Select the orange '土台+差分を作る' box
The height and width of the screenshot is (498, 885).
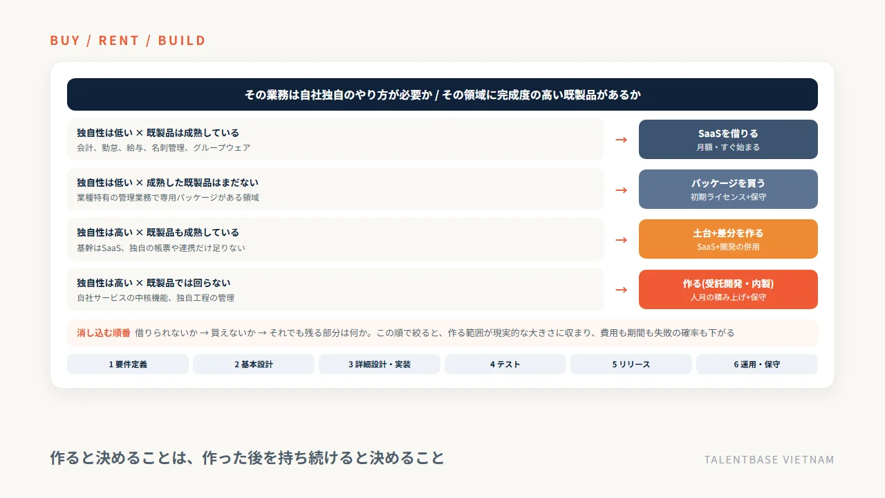pos(728,239)
